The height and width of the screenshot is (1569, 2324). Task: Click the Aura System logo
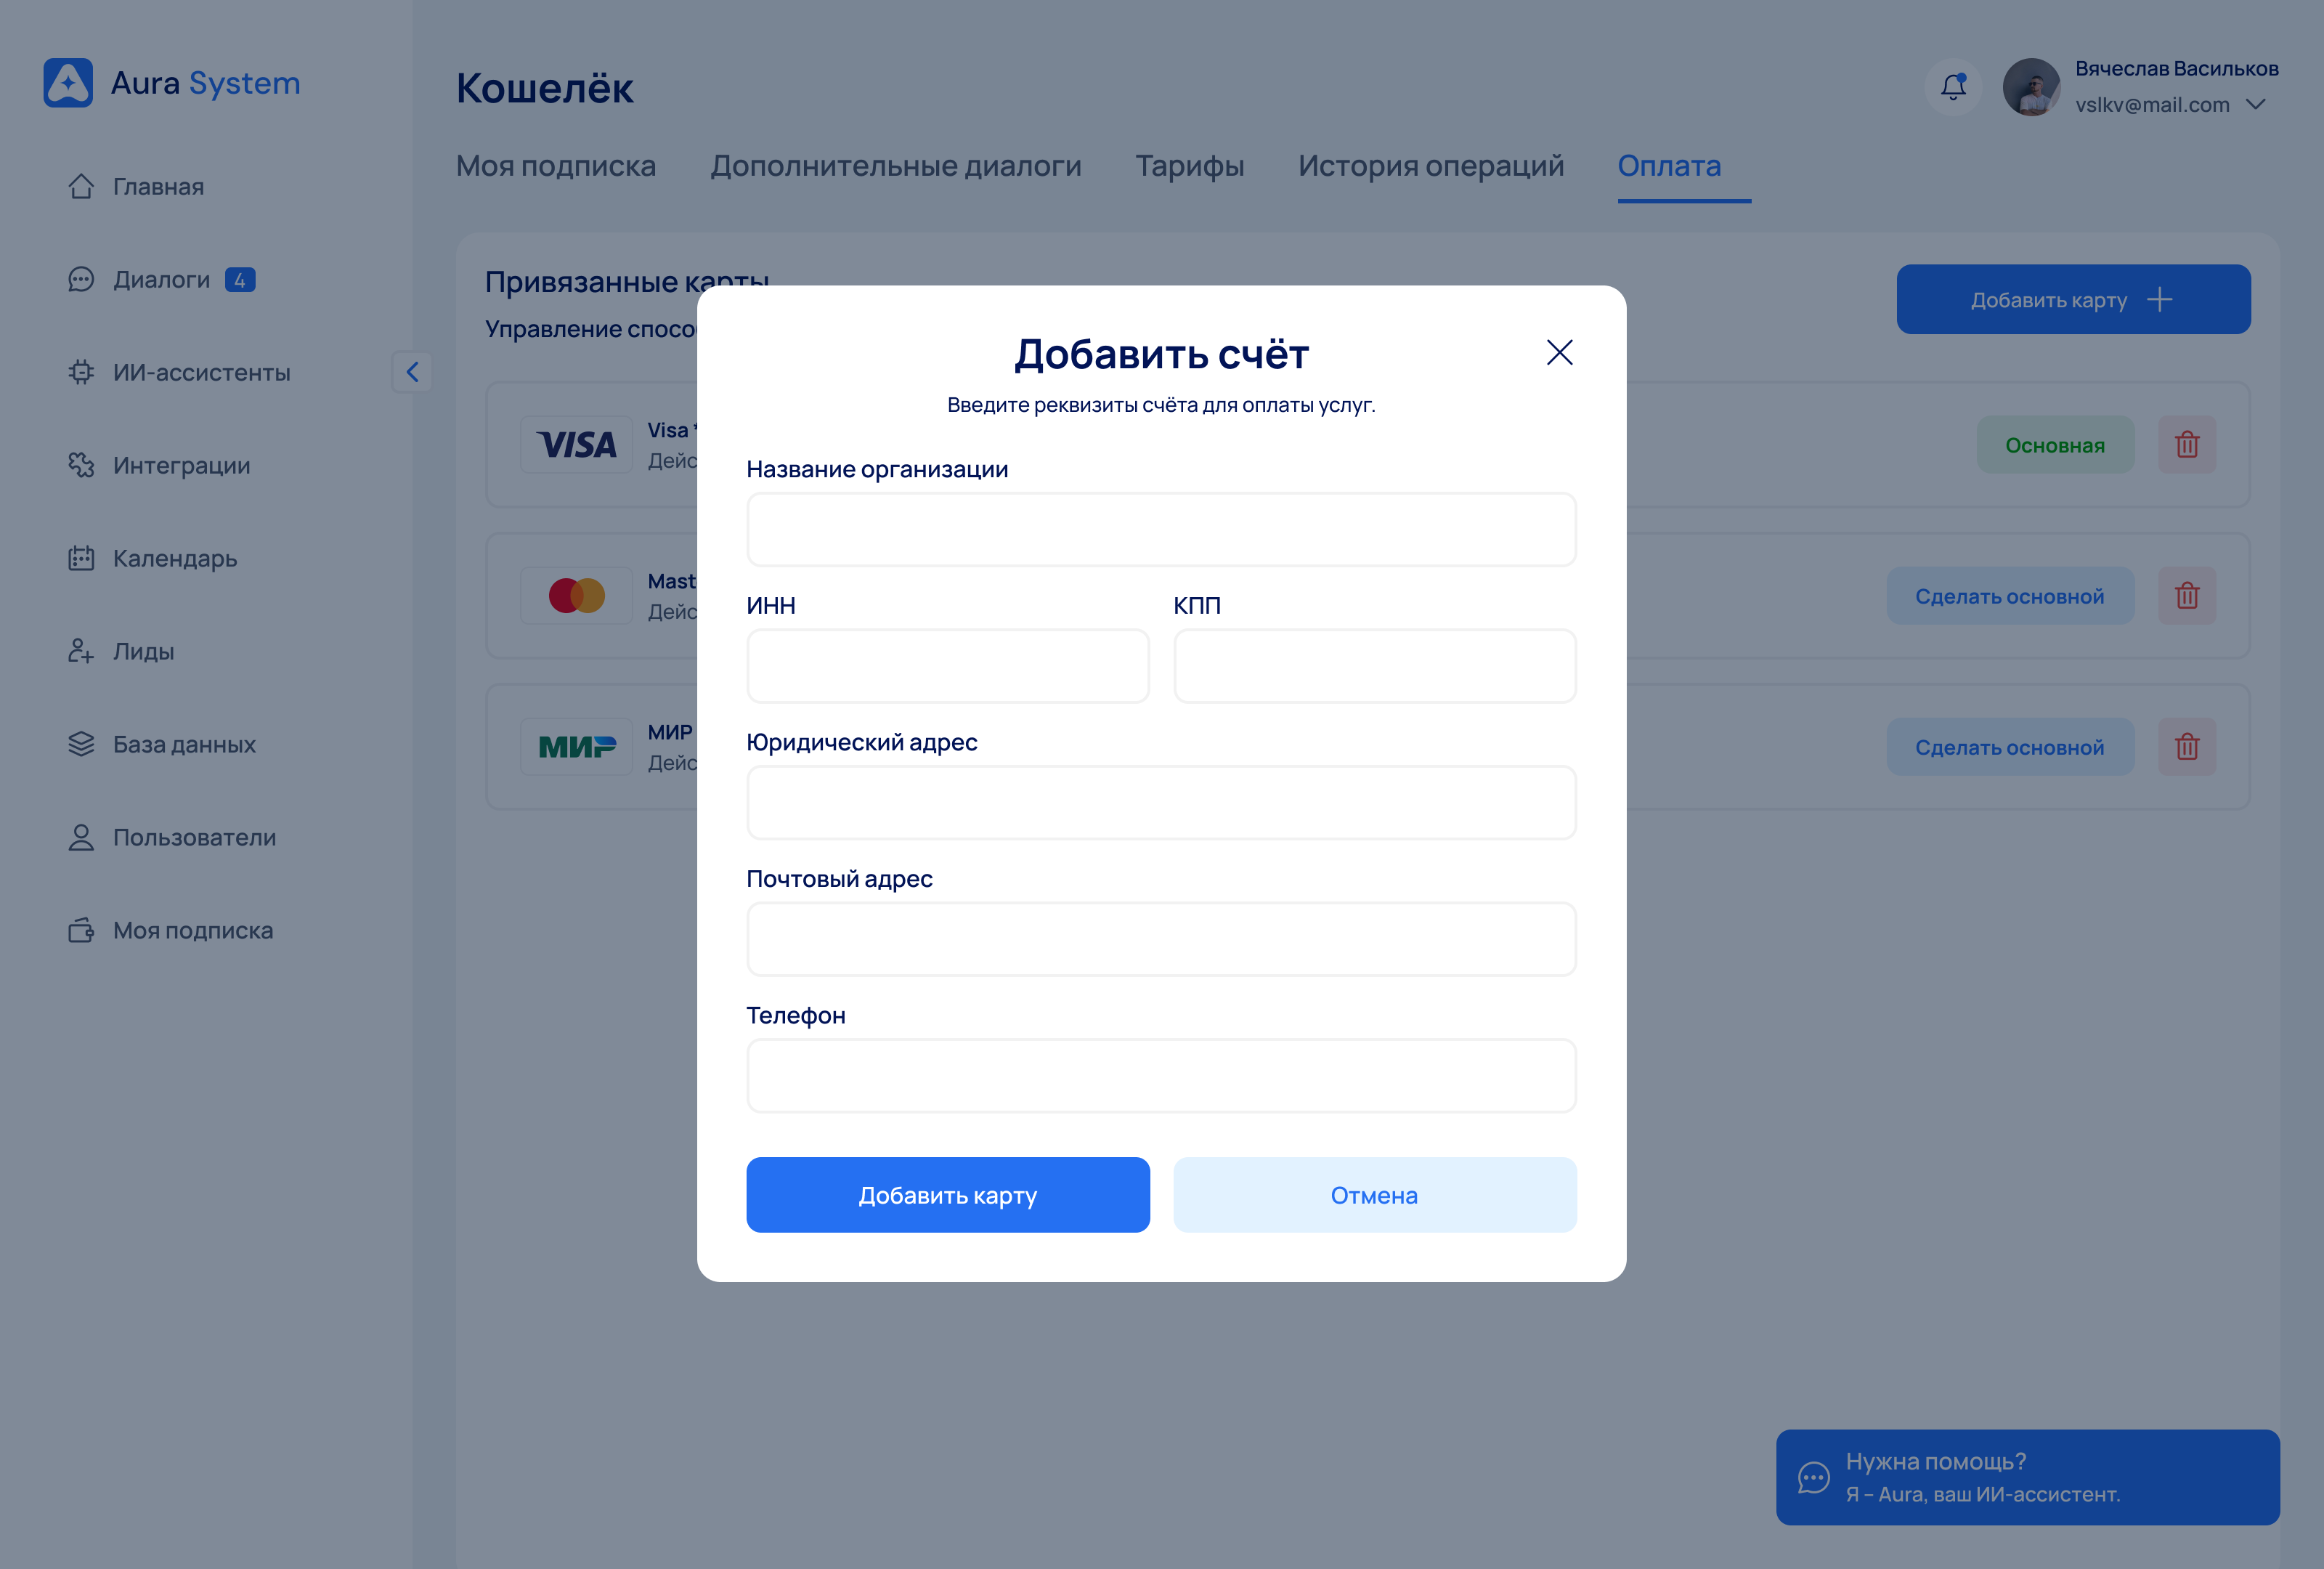[x=171, y=83]
